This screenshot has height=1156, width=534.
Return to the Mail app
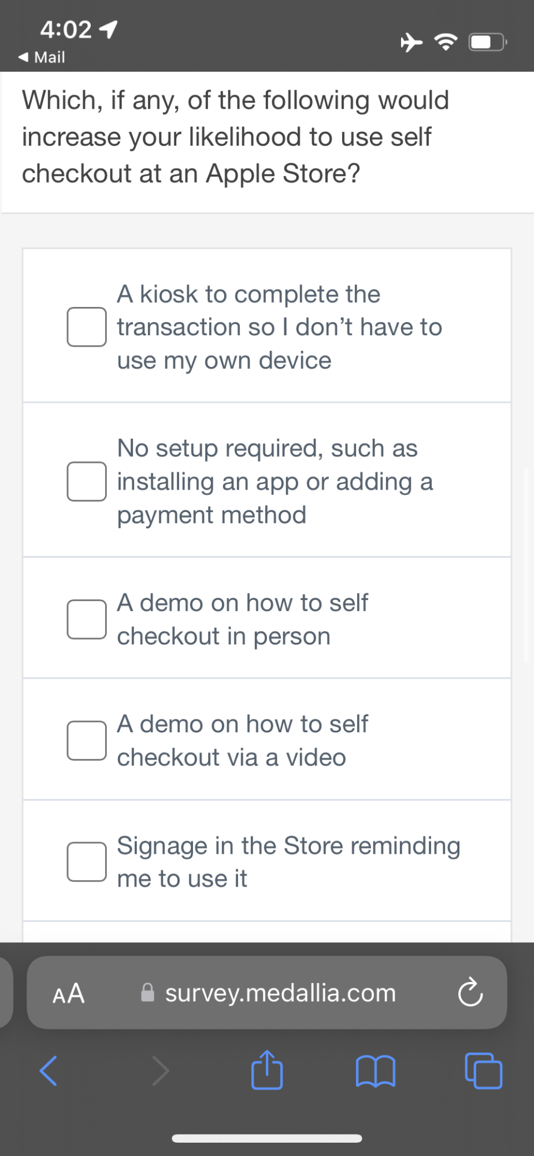click(x=42, y=57)
